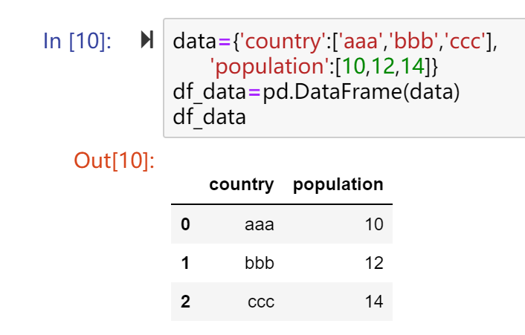The height and width of the screenshot is (335, 525).
Task: Run cell using the step-forward icon
Action: click(147, 39)
